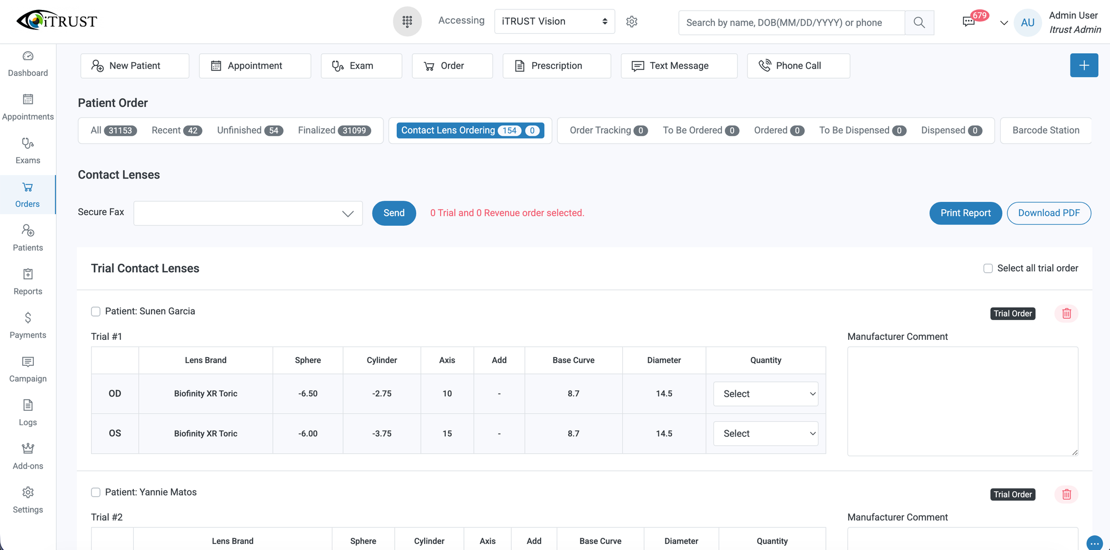The image size is (1110, 550).
Task: Click into the patient search field
Action: point(791,23)
